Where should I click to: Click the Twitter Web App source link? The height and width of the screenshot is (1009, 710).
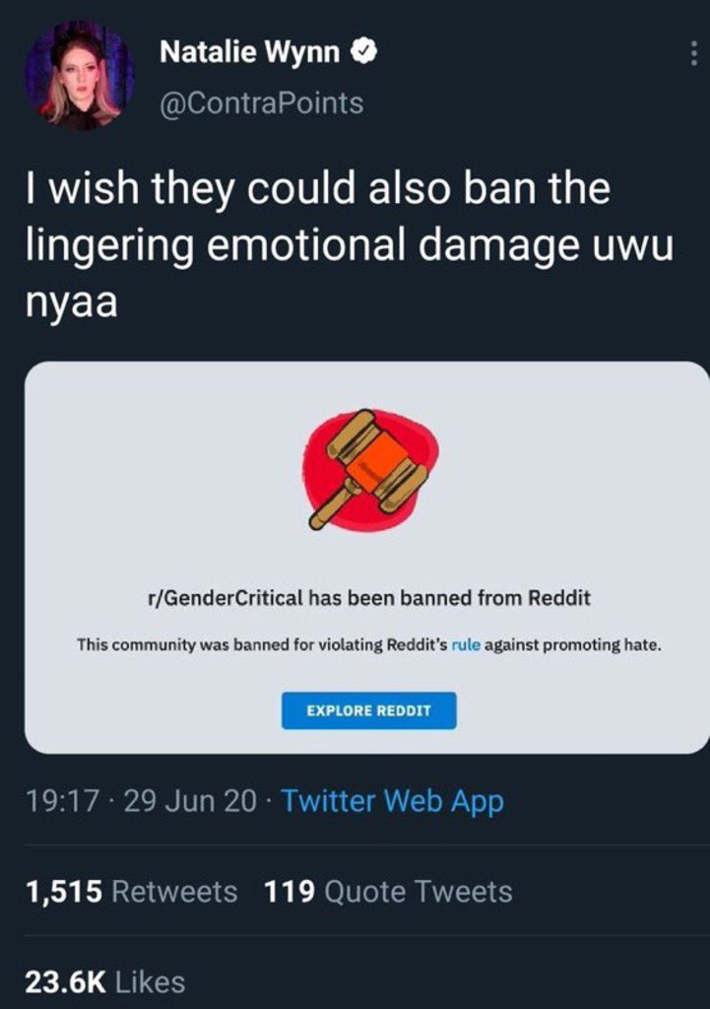tap(392, 801)
